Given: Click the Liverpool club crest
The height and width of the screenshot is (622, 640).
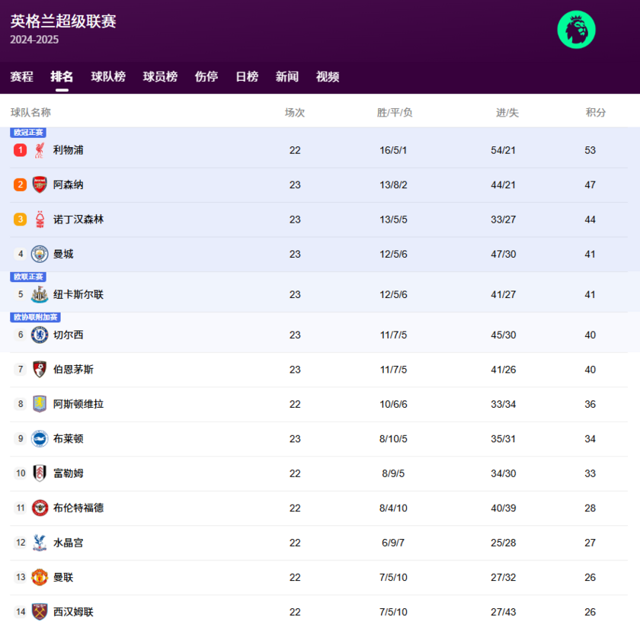Looking at the screenshot, I should pos(39,150).
